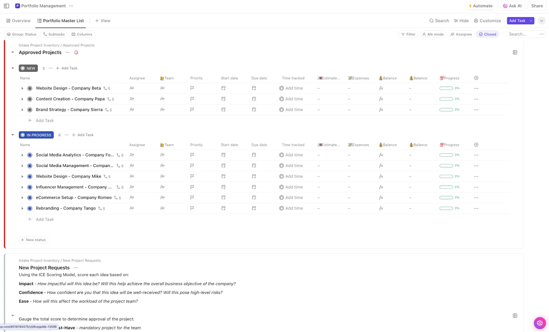Open the Add Task dropdown arrow
The height and width of the screenshot is (332, 549).
click(x=531, y=21)
